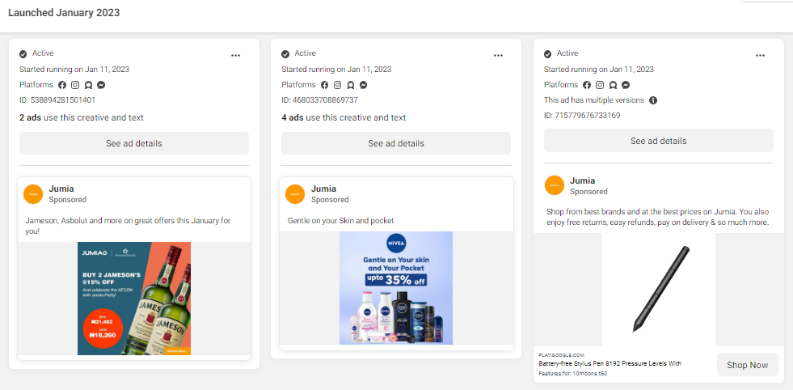
Task: Click 'Battery-free Stylus Pen 8192' title
Action: (x=610, y=363)
